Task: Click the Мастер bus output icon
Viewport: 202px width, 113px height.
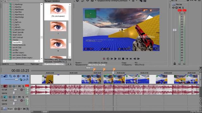Action: coord(174,4)
